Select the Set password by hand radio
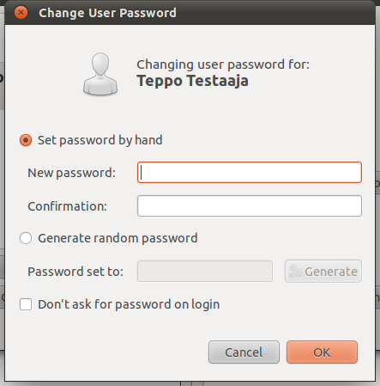Screen dimensions: 380x386 26,140
